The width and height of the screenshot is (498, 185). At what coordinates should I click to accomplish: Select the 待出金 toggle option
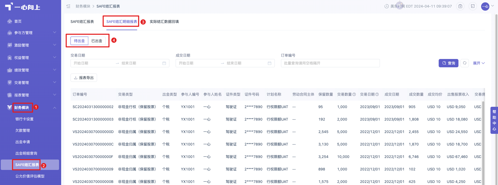79,41
